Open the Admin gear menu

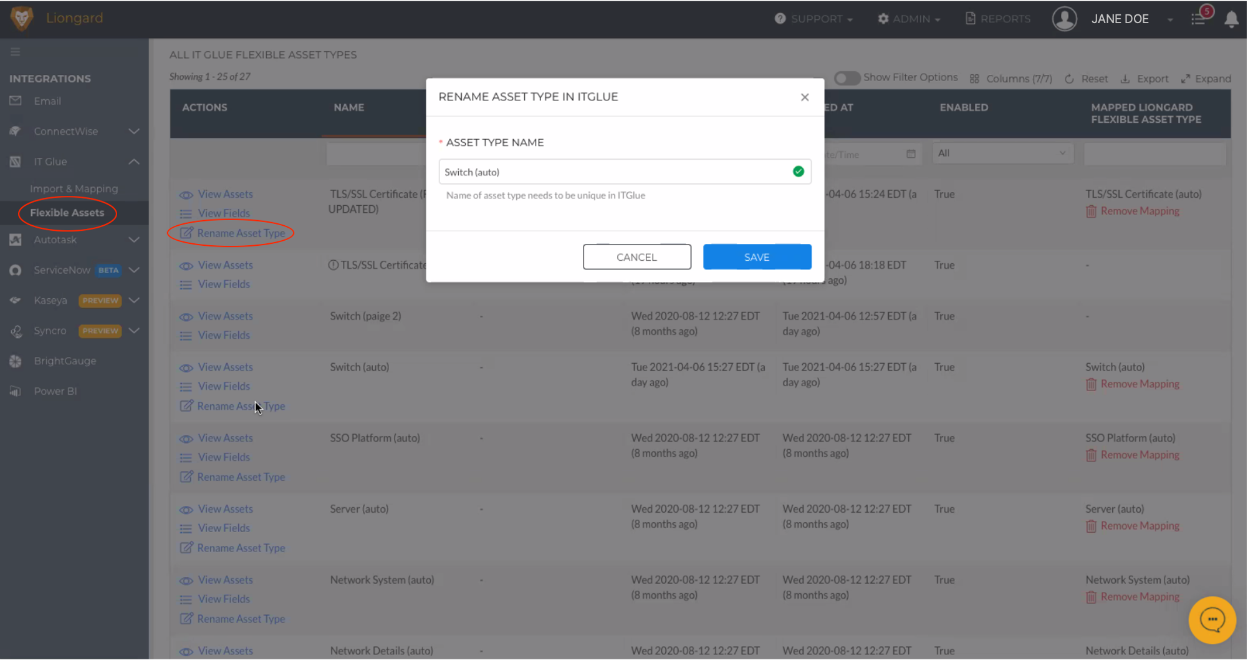coord(909,19)
